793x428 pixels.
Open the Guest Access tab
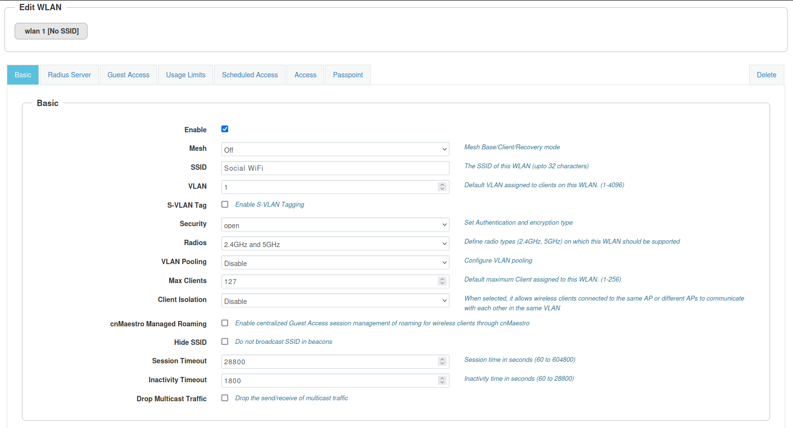[x=128, y=75]
